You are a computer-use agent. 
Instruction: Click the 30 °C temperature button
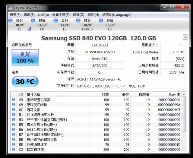tap(25, 81)
